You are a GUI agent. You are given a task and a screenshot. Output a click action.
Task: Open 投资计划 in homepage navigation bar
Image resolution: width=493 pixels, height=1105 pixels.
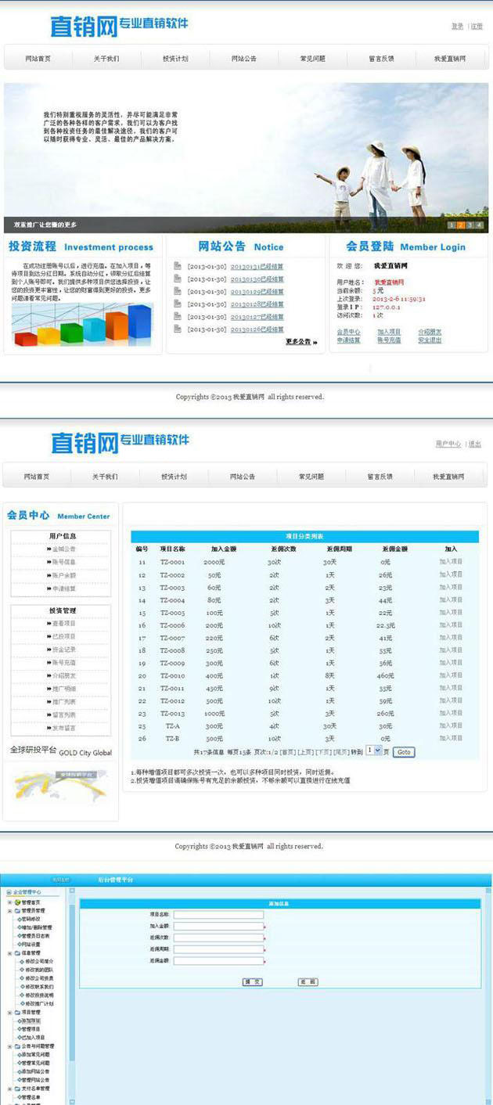click(175, 59)
